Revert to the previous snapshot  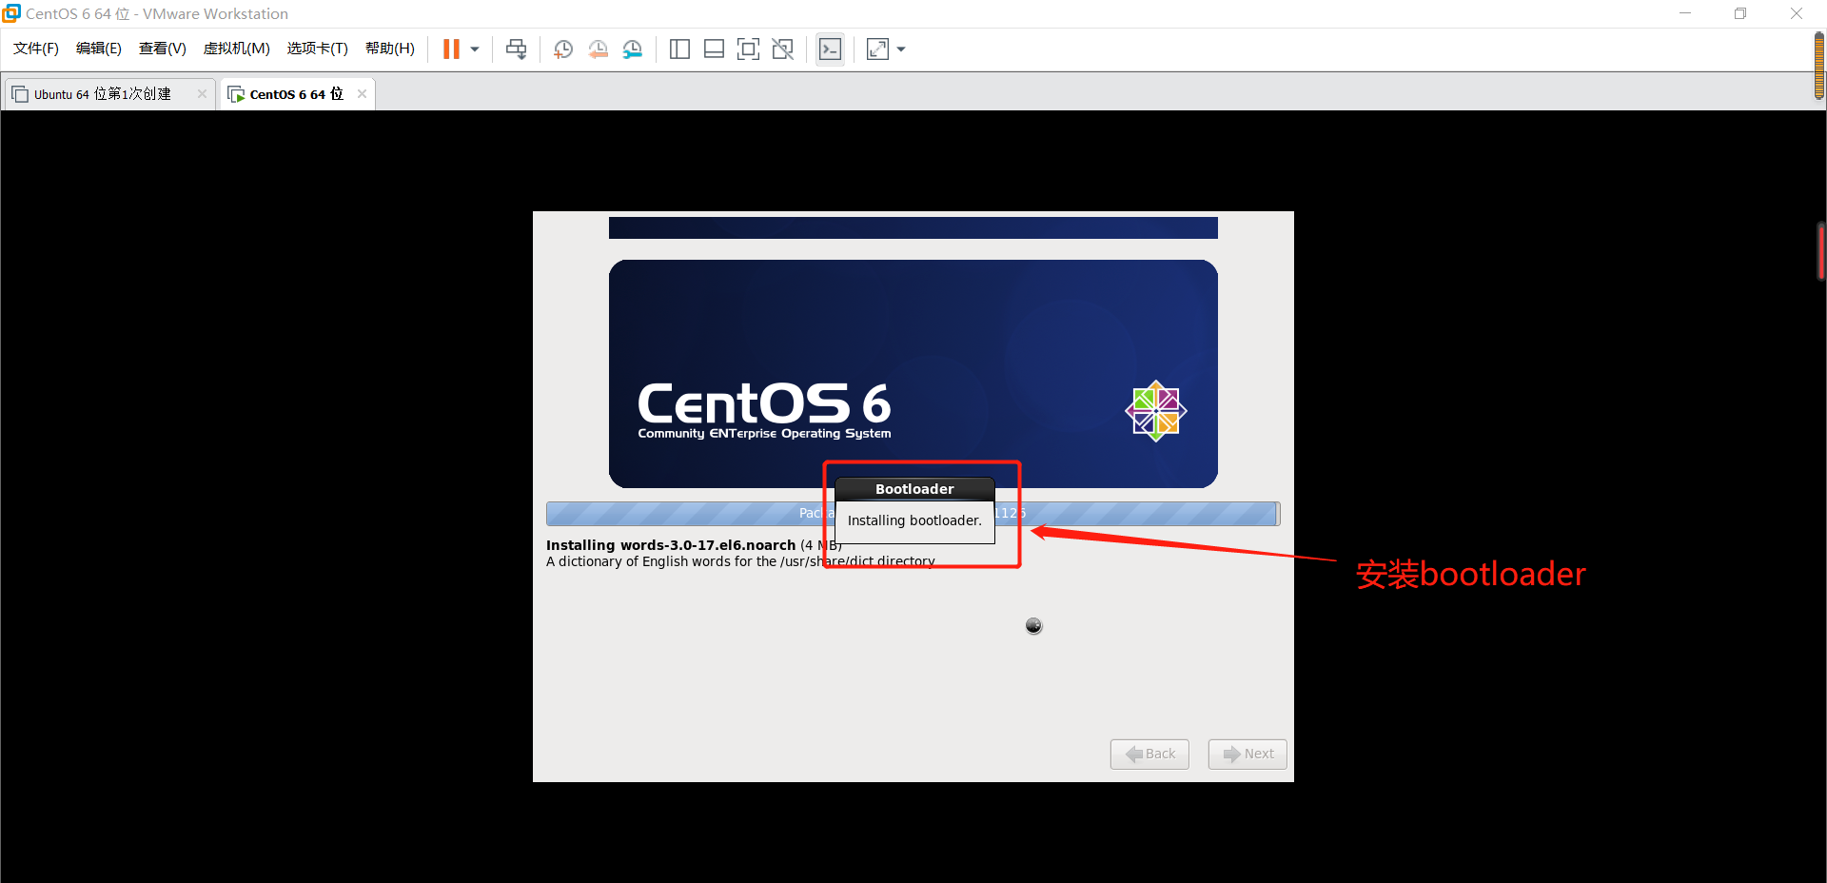click(x=598, y=49)
